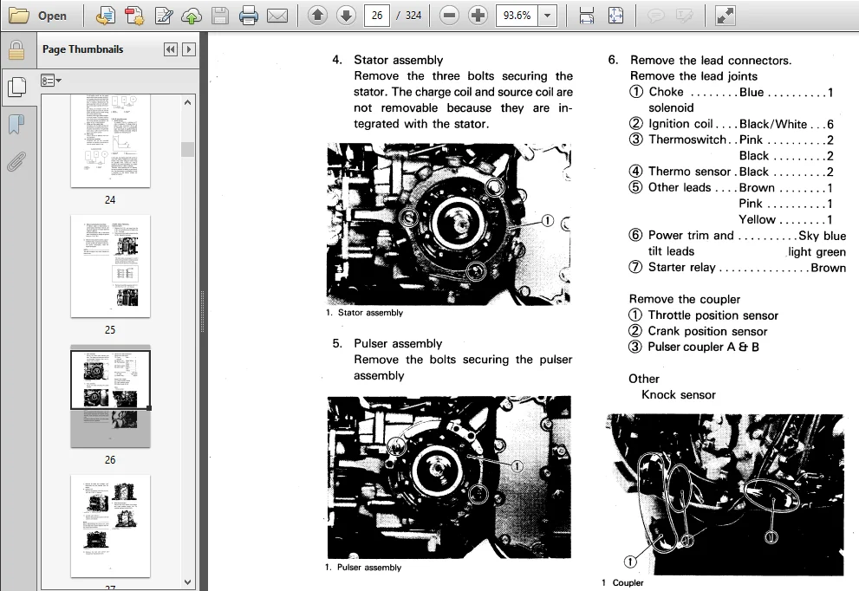Click the text 'Remove the lead connectors.'

pyautogui.click(x=711, y=61)
